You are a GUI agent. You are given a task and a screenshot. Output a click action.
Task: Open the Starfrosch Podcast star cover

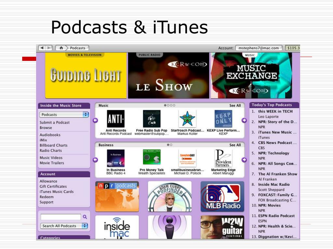point(187,119)
